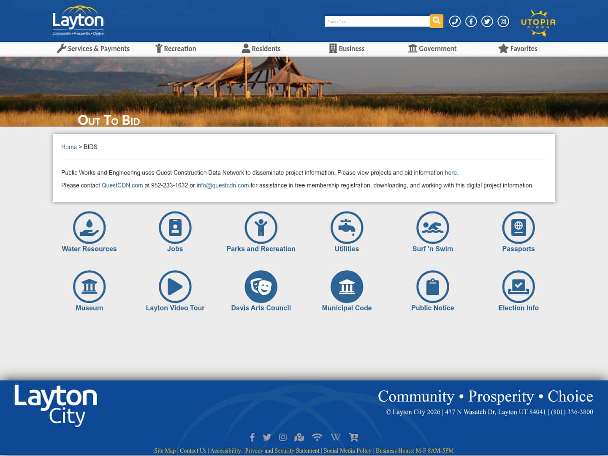Click the (801) 336-3800 phone number
Screen dimensions: 608x456
coord(572,412)
